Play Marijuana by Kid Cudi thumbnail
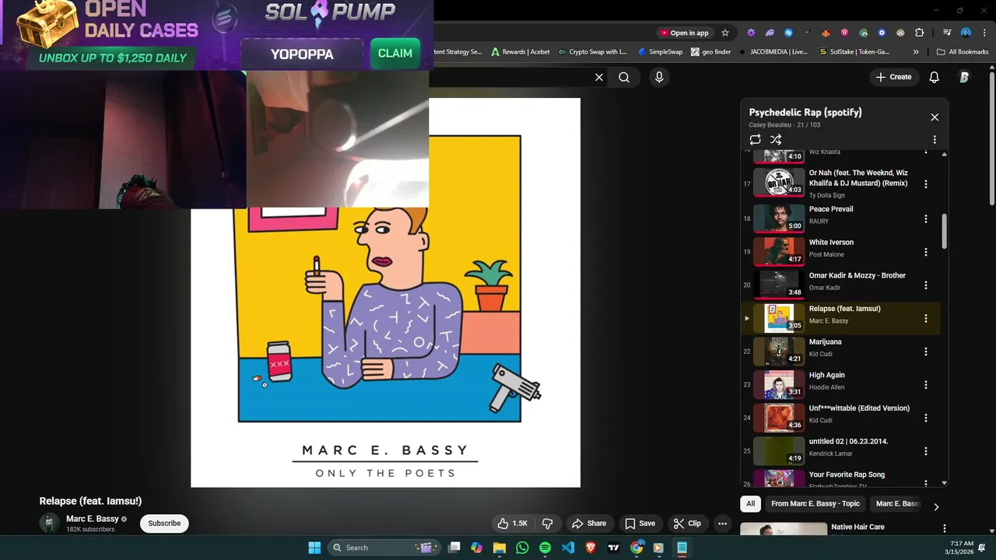Viewport: 996px width, 560px height. [779, 351]
